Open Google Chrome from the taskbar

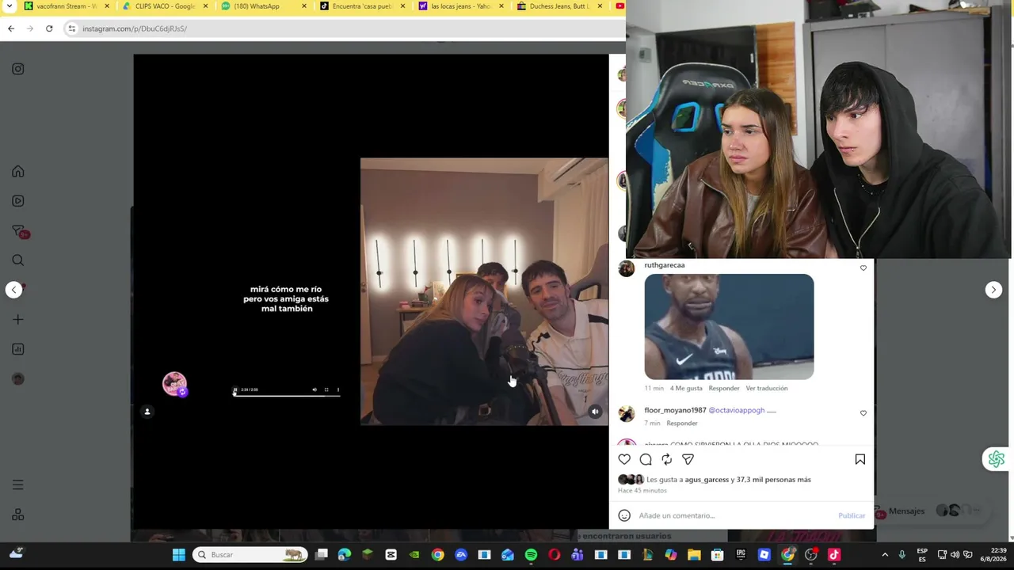(x=437, y=555)
